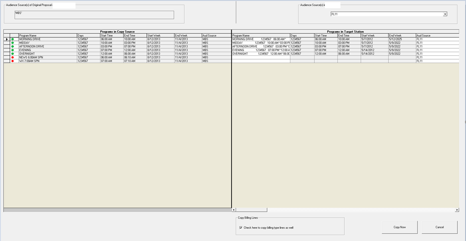Click green status dot for MIDDAY row
This screenshot has height=241, width=466.
(13, 43)
